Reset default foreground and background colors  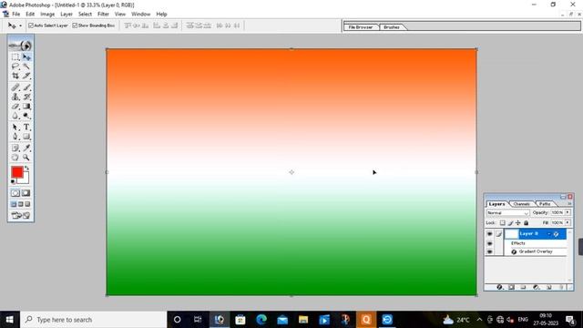tap(13, 182)
